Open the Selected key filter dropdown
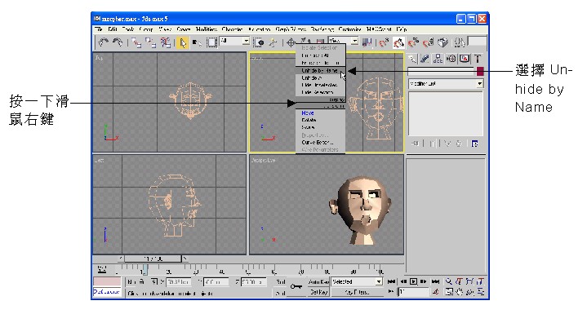This screenshot has height=314, width=587. tap(357, 281)
